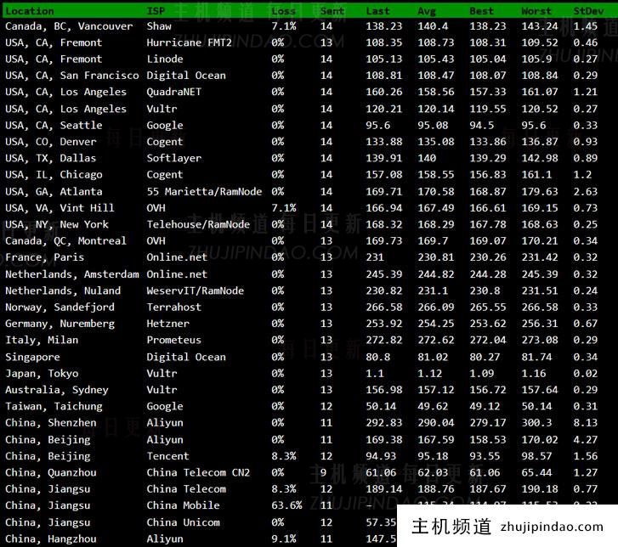618x547 pixels.
Task: Select the Norway, Sandefjord location
Action: (60, 307)
